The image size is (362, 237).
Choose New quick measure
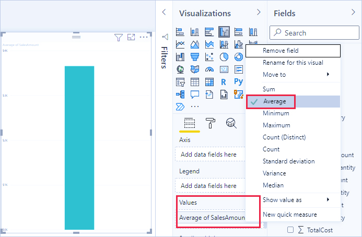pos(293,215)
